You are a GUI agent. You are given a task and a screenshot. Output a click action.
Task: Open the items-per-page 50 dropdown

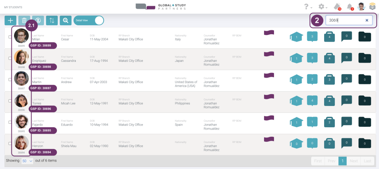click(28, 161)
